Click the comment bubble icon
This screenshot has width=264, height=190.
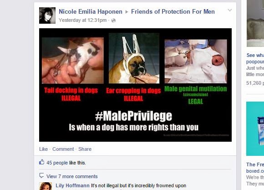41,175
